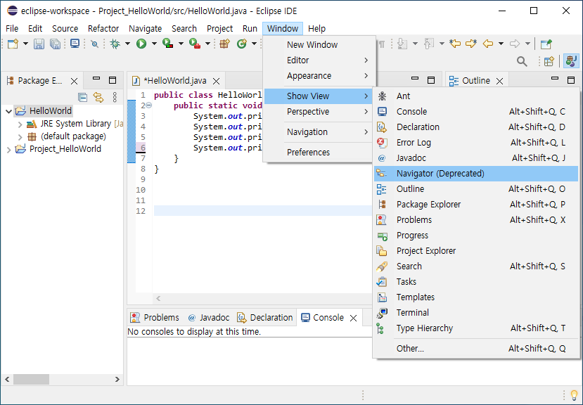Open the Appearance submenu
583x405 pixels.
(319, 76)
